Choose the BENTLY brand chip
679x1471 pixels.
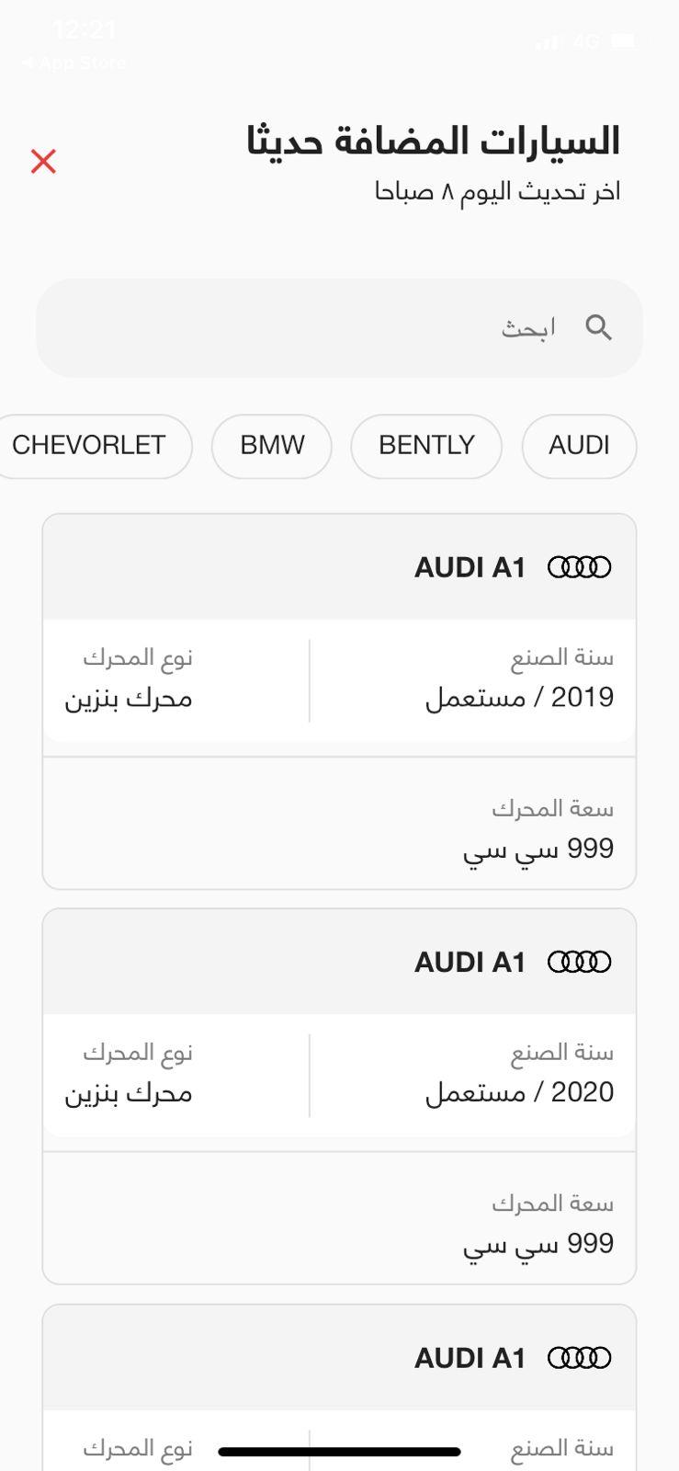tap(426, 446)
